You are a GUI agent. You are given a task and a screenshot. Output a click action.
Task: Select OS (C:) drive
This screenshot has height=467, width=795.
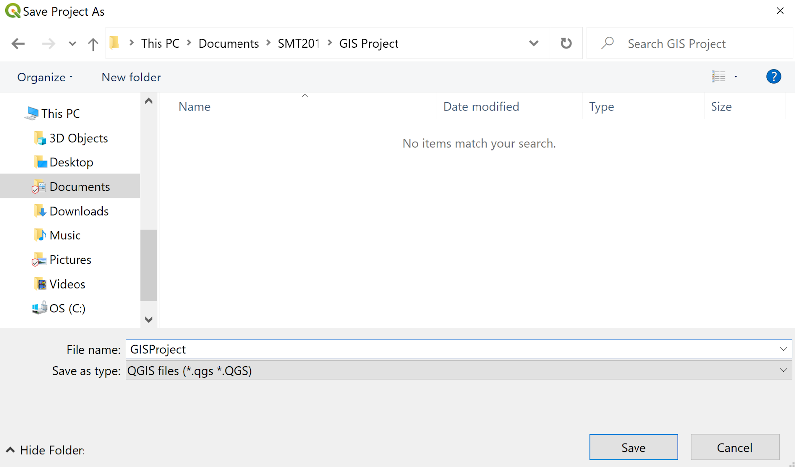[67, 309]
